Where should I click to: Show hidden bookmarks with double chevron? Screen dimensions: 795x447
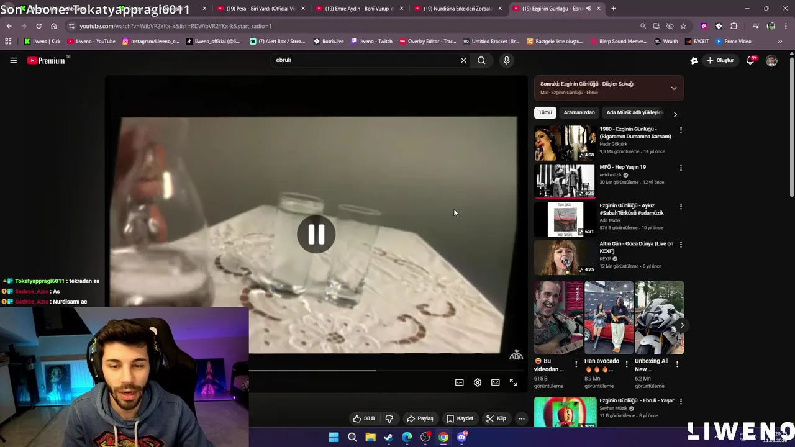point(780,42)
